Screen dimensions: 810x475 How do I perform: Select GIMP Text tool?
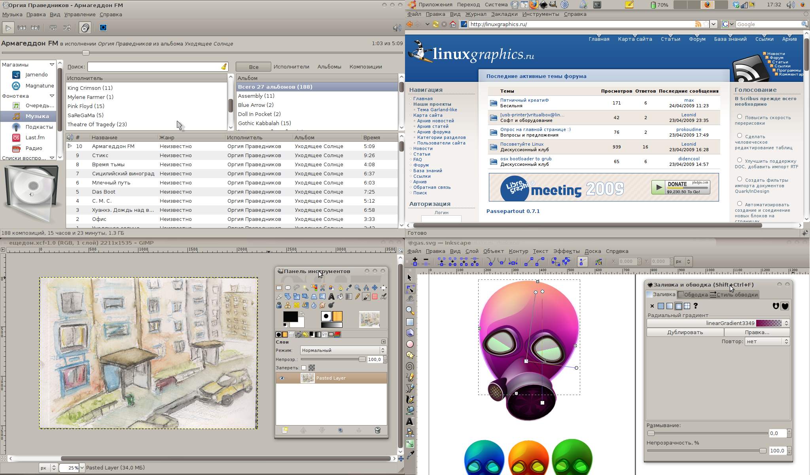(331, 296)
